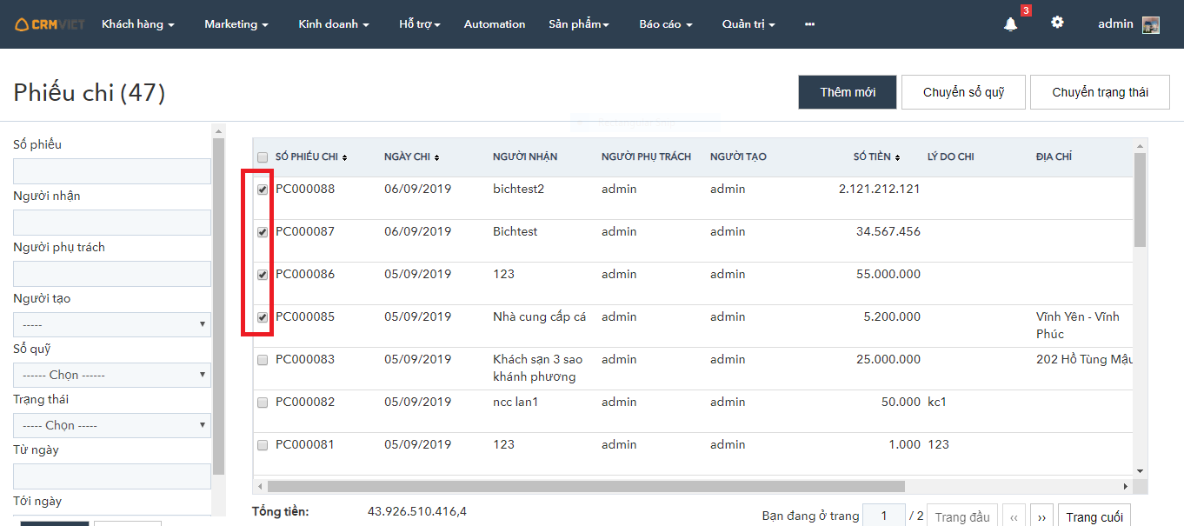Screen dimensions: 1184x526
Task: Expand the Báo cáo menu
Action: tap(666, 24)
